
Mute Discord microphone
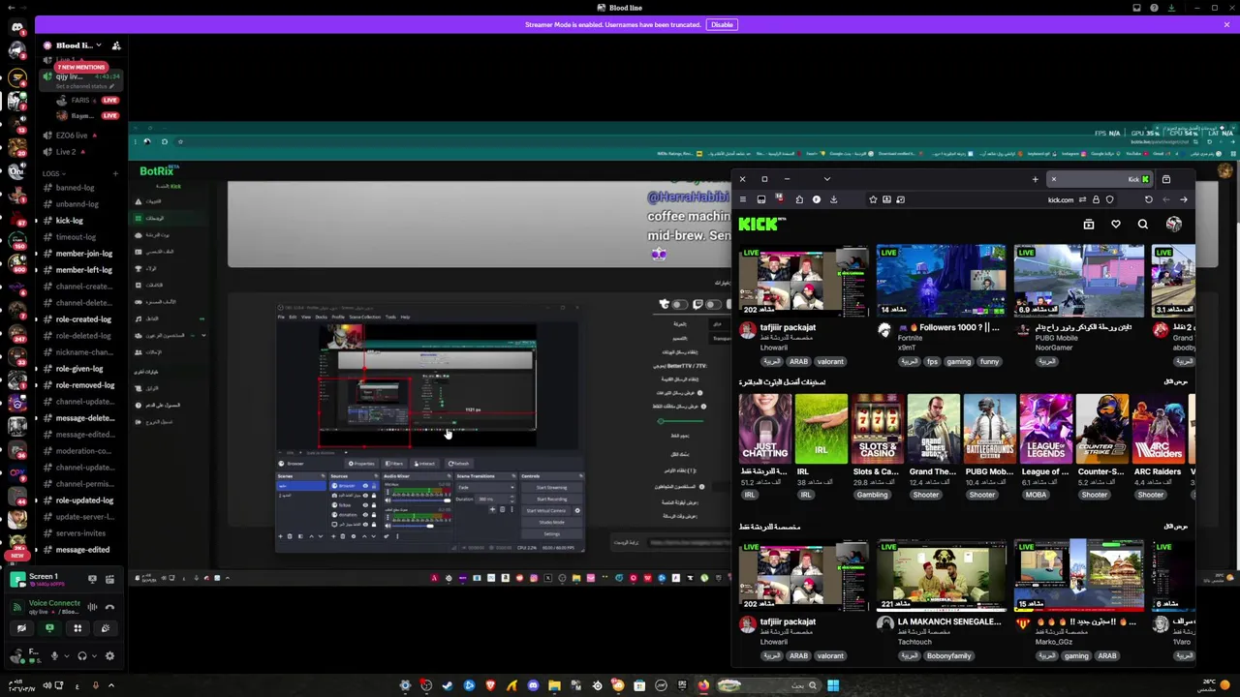(x=54, y=656)
